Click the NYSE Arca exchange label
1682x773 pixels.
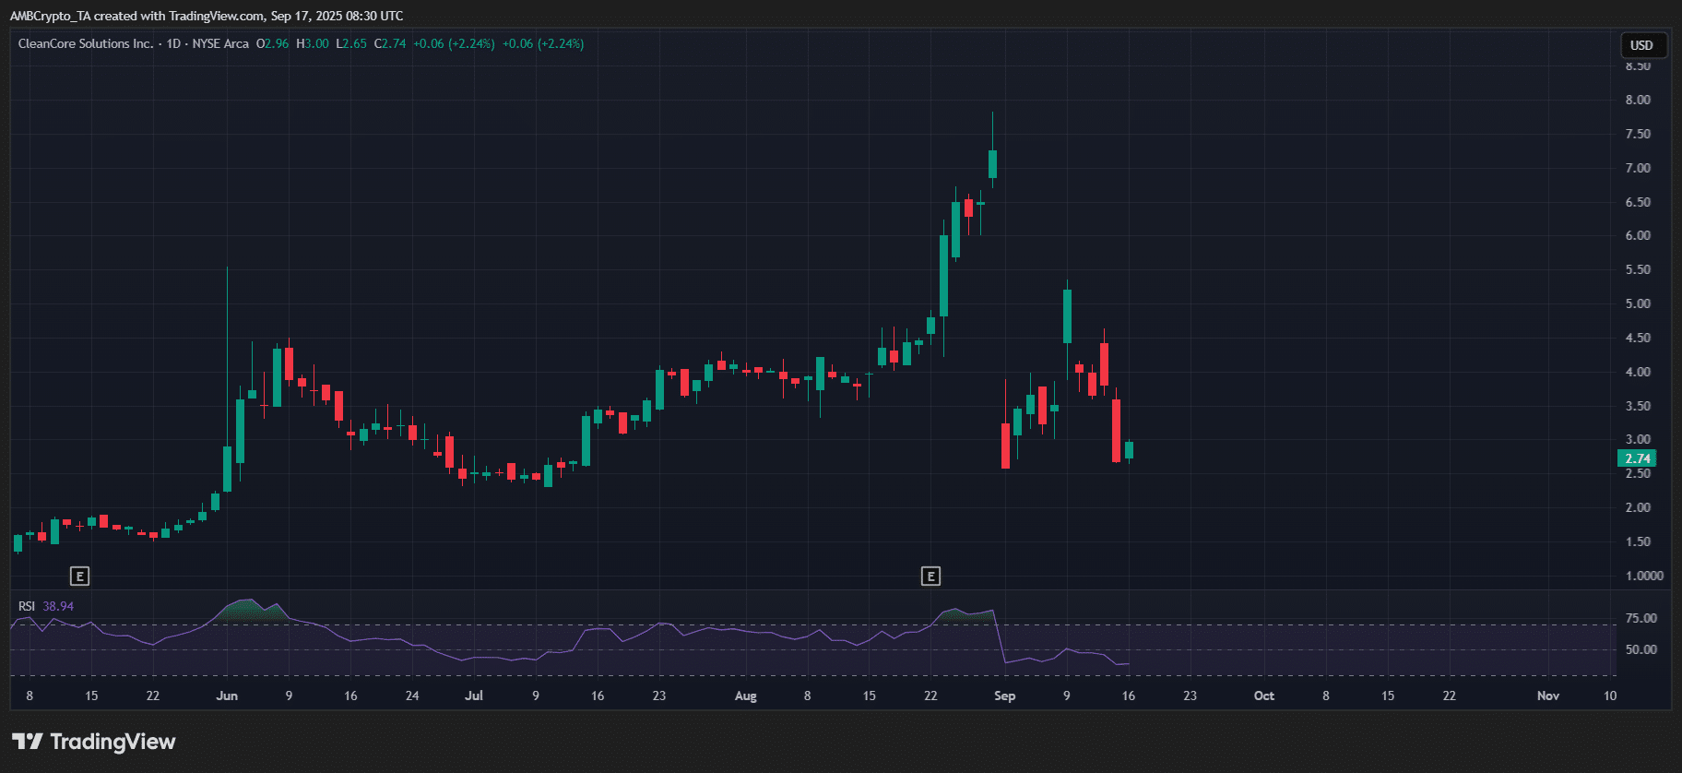(x=220, y=43)
